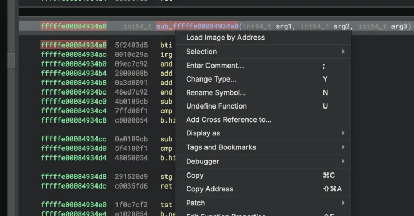The image size is (414, 216).
Task: Click Copy in the context menu
Action: 195,175
